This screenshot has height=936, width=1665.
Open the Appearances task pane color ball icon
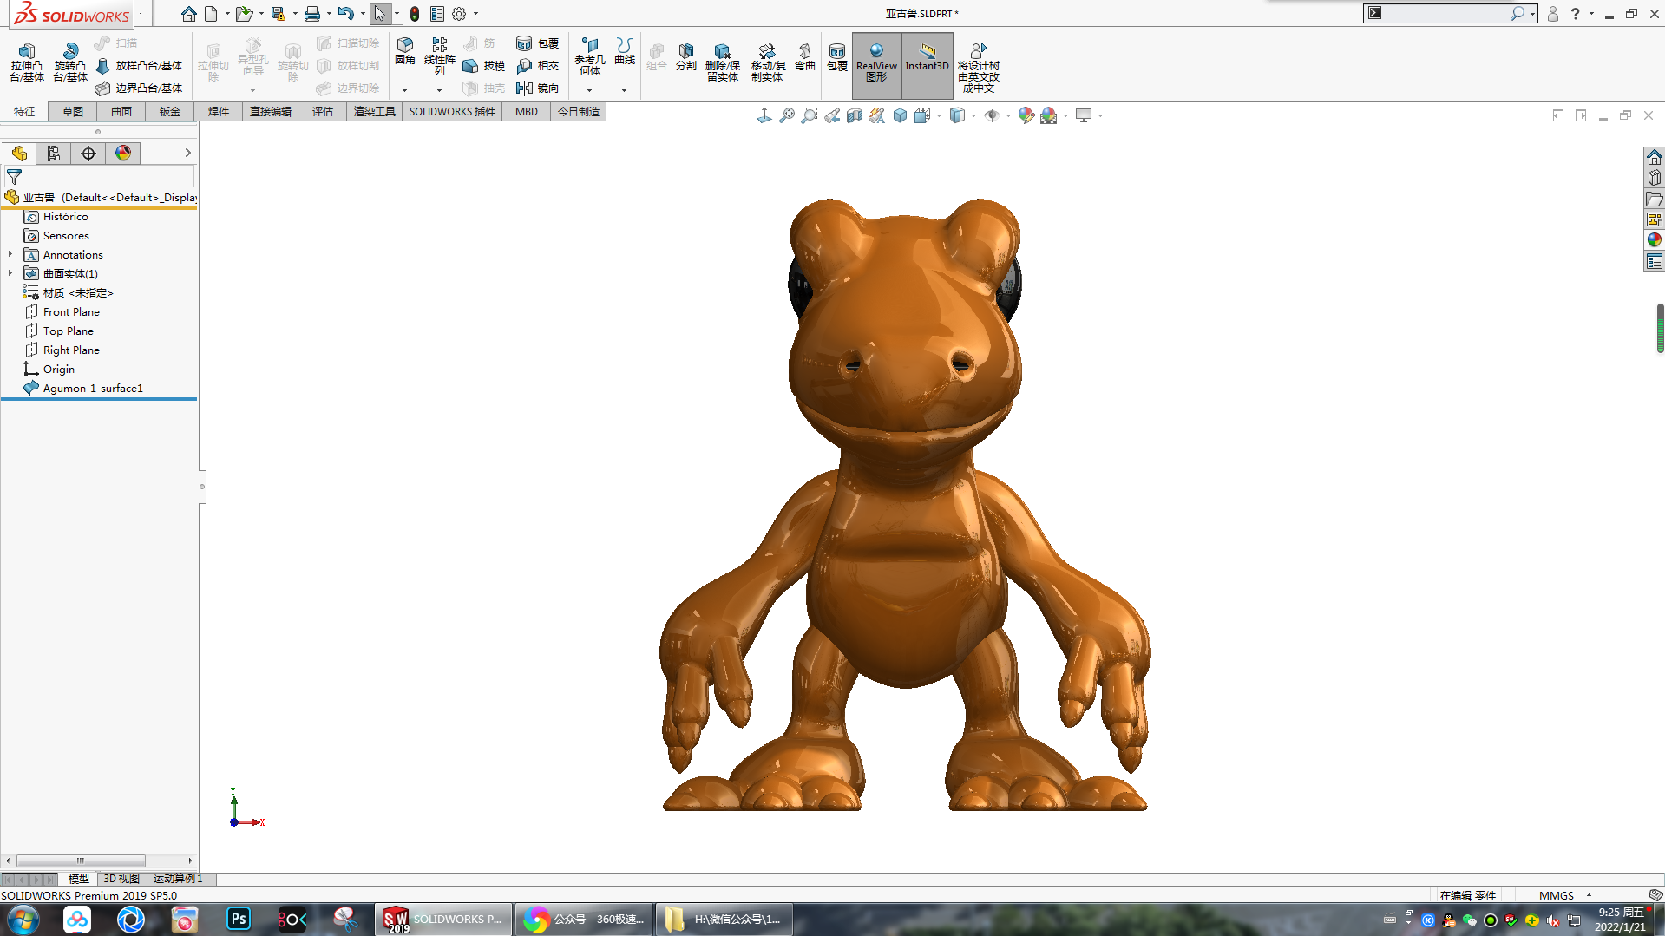point(1655,240)
